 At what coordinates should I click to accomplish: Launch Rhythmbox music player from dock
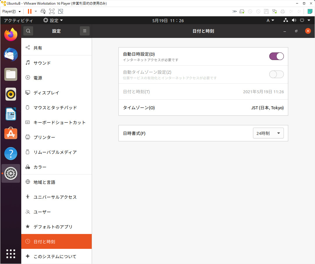tap(11, 94)
